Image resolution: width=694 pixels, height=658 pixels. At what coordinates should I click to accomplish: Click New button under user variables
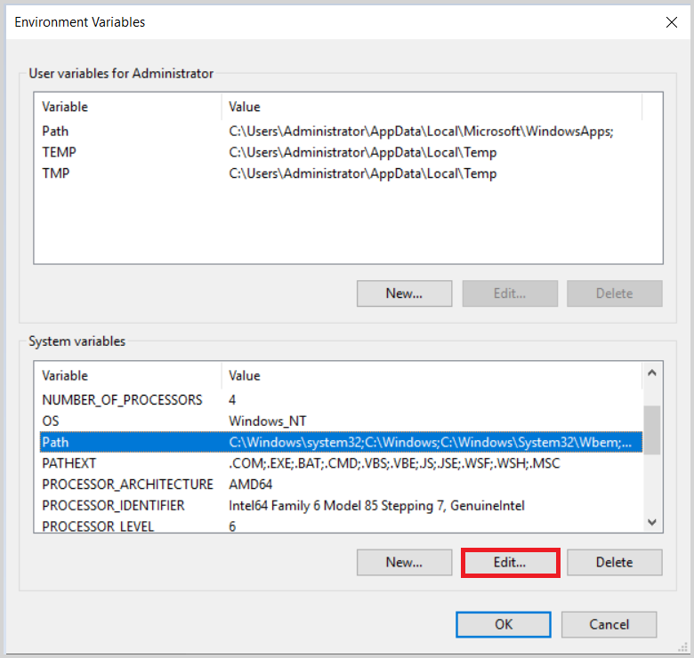pyautogui.click(x=404, y=293)
